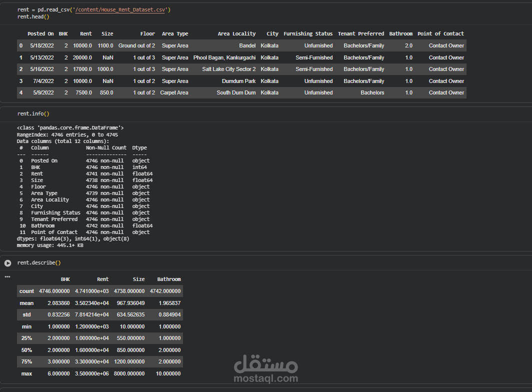Screen dimensions: 532x392
Task: Click the dtypes summary line in info output
Action: click(73, 238)
